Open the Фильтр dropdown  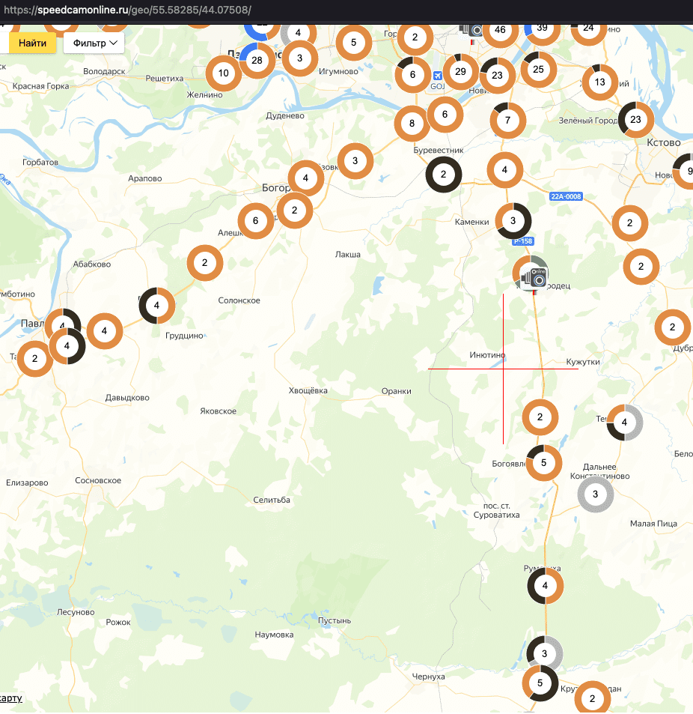click(x=94, y=43)
